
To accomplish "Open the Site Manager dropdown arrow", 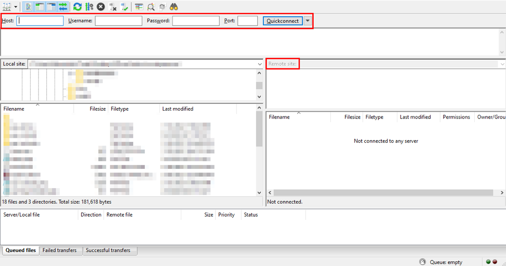I will [16, 7].
